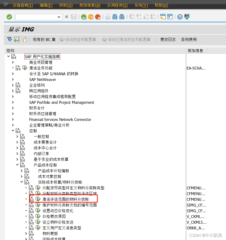Click the release notes clipboard icon

pyautogui.click(x=24, y=39)
